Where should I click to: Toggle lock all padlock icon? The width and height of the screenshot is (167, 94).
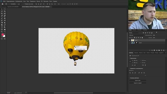pyautogui.click(x=142, y=38)
